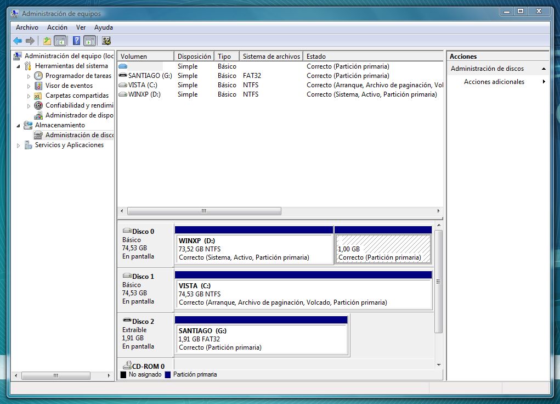
Task: Click the Herramientas del sistema tools icon
Action: [x=28, y=66]
